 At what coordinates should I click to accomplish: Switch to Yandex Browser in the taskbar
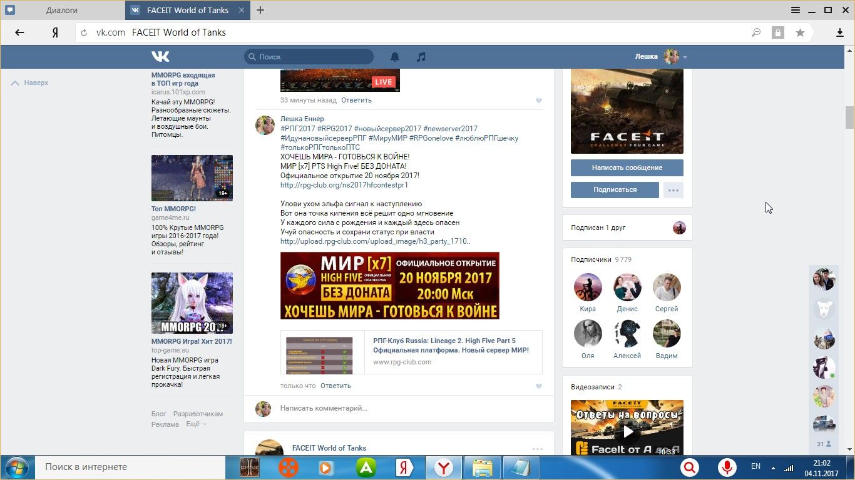tap(444, 467)
